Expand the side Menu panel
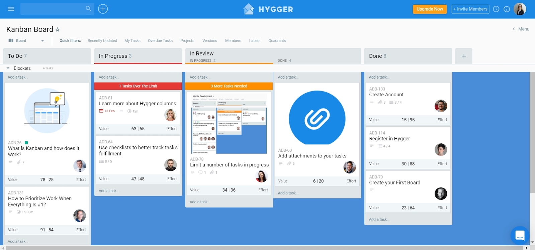Viewport: 535px width, 250px height. pyautogui.click(x=521, y=29)
